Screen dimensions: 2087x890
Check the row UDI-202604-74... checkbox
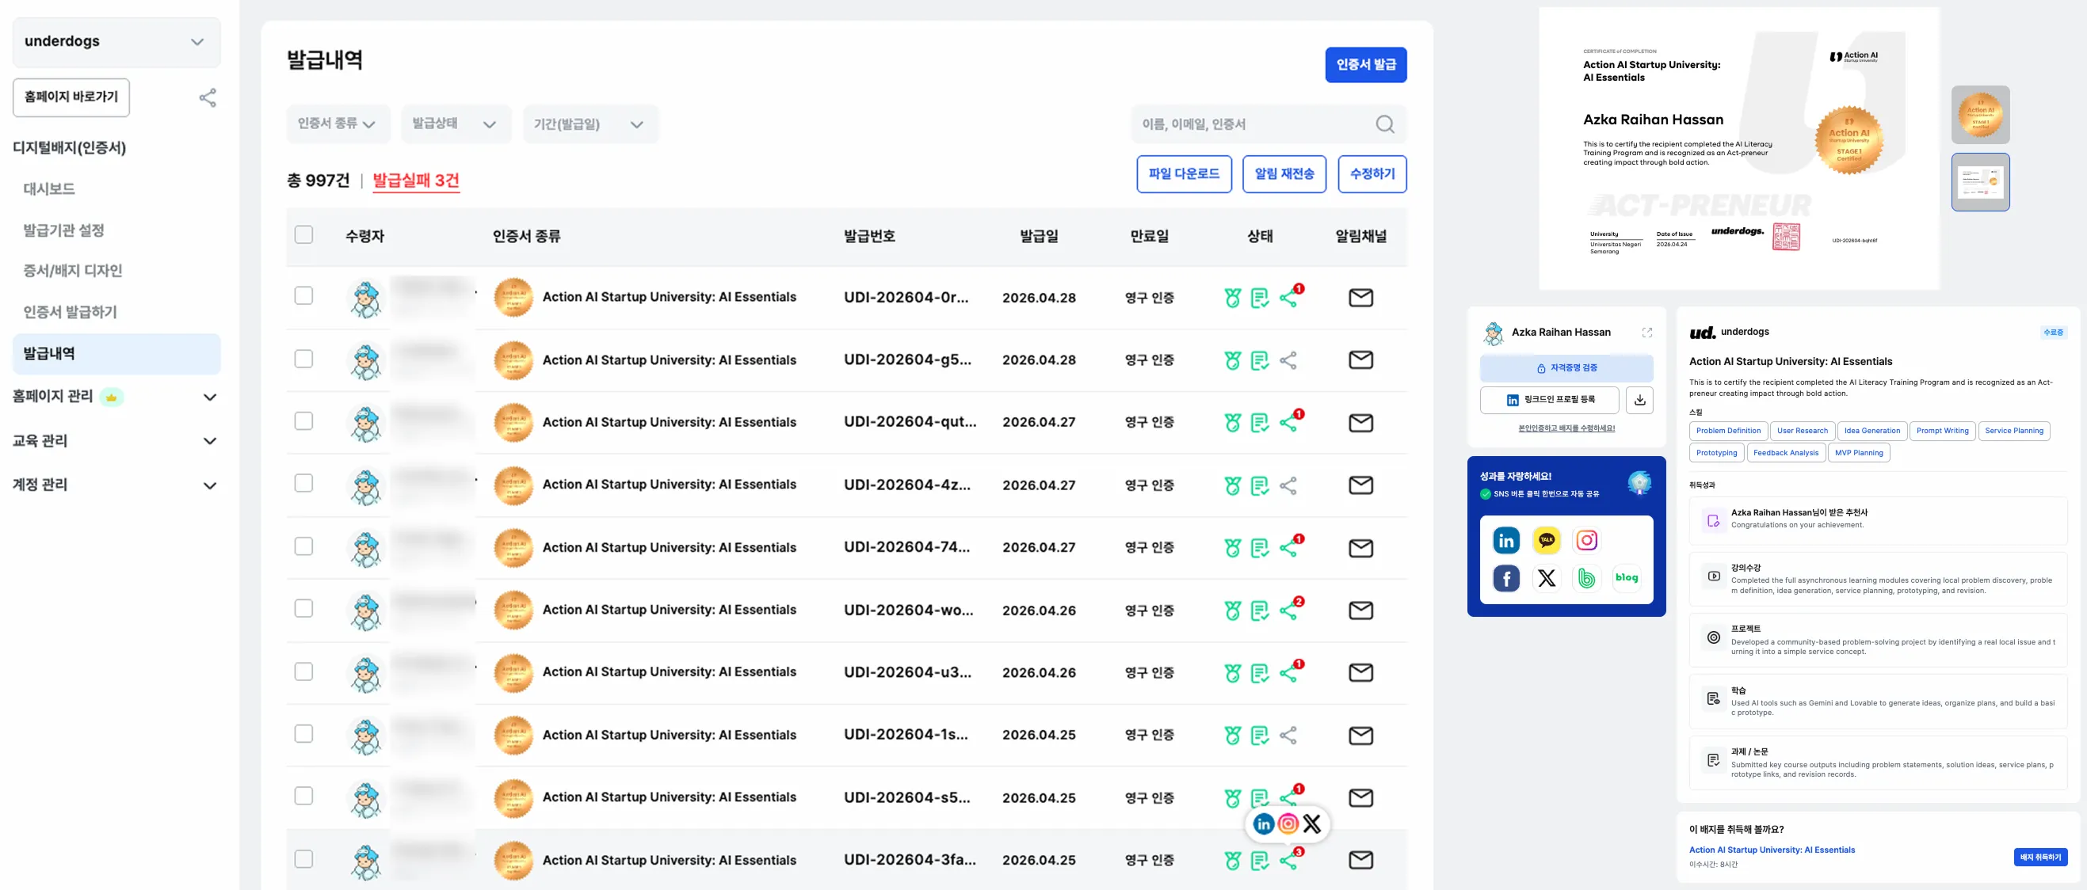tap(303, 546)
